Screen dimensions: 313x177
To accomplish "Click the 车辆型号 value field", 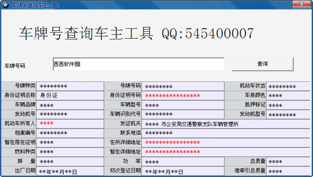I will pyautogui.click(x=183, y=105).
